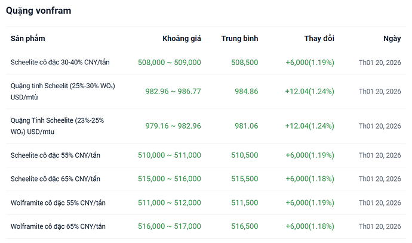Open Quặng Tinh Scheelite (23%-25% WO₃) product

click(x=57, y=126)
